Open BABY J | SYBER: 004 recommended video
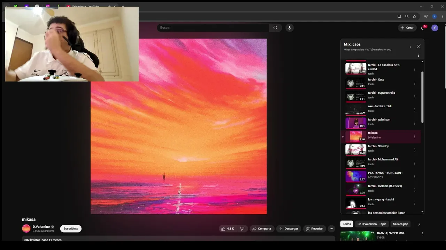 point(390,233)
